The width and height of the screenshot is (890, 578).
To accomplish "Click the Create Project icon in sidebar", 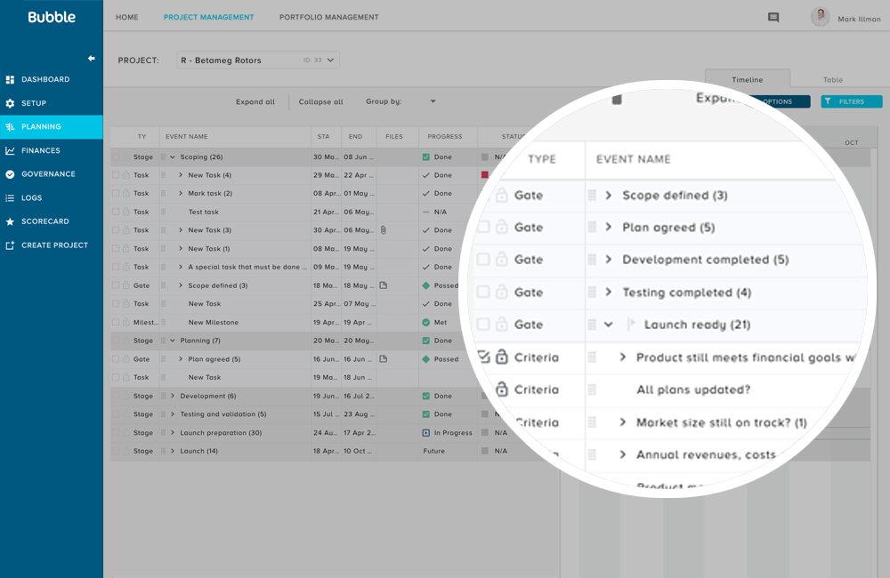I will tap(10, 245).
